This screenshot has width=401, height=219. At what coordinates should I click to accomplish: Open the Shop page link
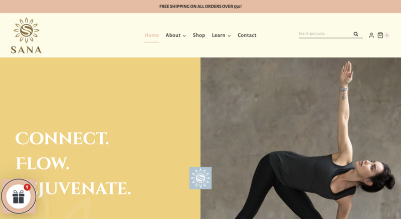[199, 35]
